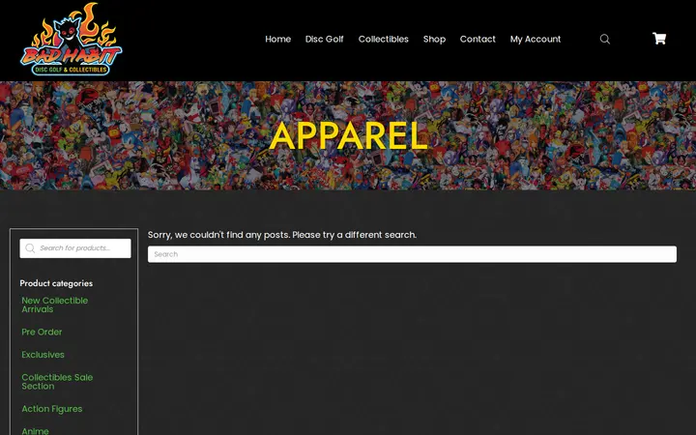Screen dimensions: 696x435
Task: Click the APPAREL banner heading
Action: click(348, 136)
